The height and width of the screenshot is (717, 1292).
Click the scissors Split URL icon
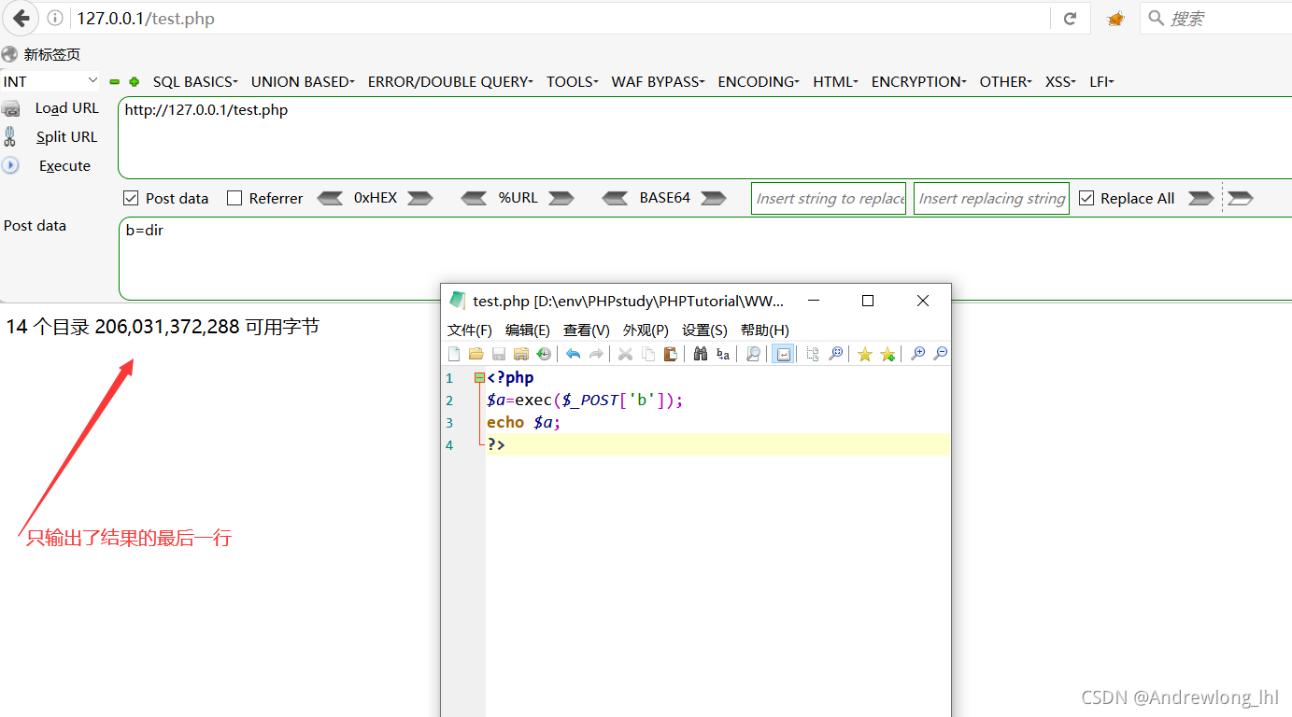click(x=10, y=137)
